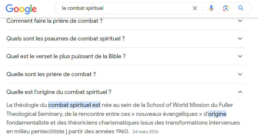Open question 'Quel est le verset le plus puissant'
258x137 pixels.
[x=66, y=56]
